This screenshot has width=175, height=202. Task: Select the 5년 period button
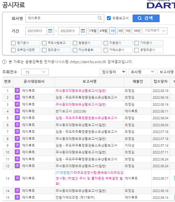[x=128, y=31]
